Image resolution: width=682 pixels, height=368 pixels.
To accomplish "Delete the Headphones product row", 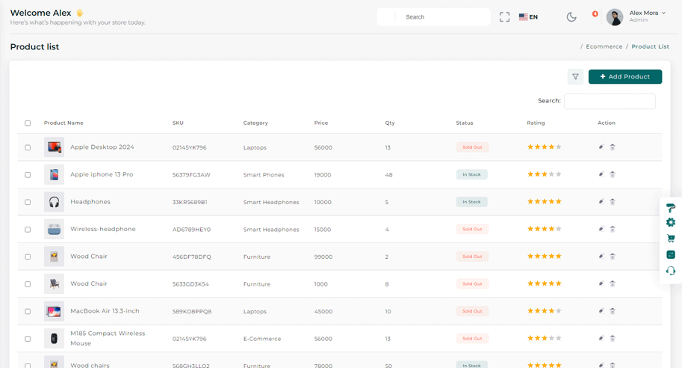I will [613, 202].
